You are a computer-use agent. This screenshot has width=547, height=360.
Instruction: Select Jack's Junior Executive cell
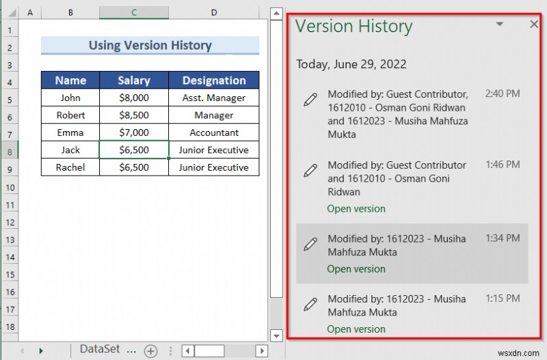(214, 150)
